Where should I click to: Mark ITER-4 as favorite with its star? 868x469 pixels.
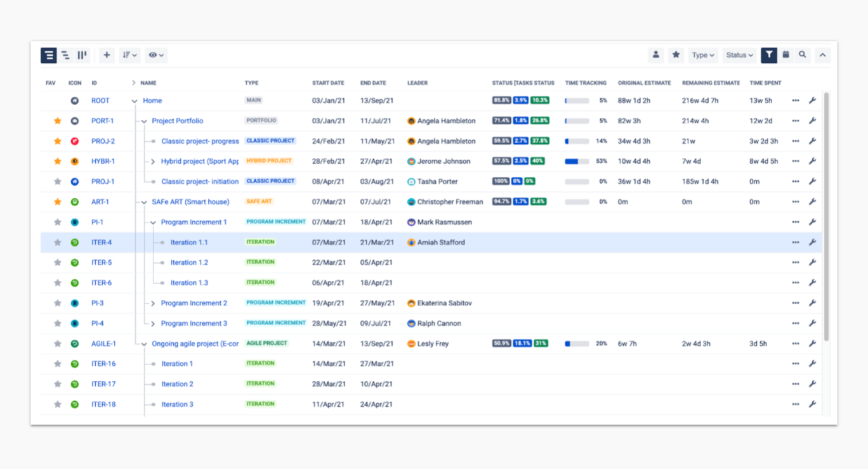pyautogui.click(x=58, y=243)
